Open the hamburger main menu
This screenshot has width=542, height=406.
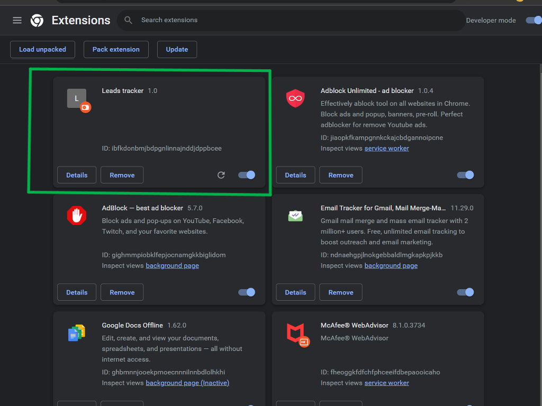[x=17, y=21]
